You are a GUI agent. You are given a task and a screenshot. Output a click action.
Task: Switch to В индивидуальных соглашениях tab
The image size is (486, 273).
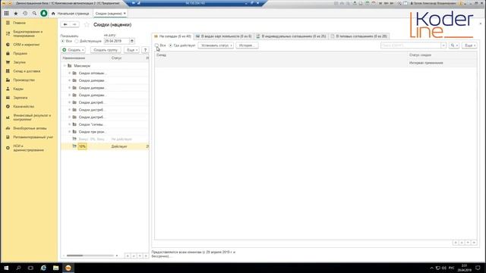coord(291,36)
